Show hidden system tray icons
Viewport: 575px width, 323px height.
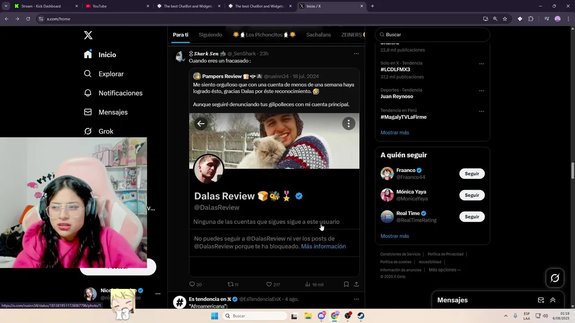(505, 316)
